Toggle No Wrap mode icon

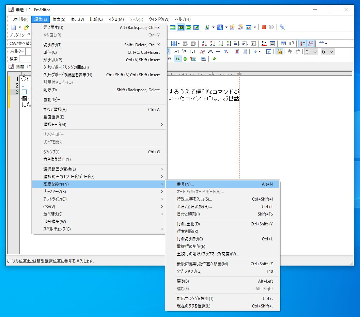[x=172, y=27]
